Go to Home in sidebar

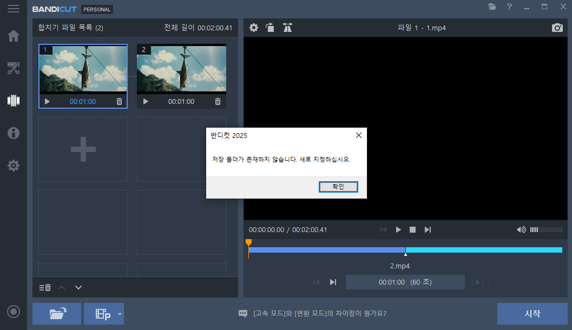point(14,36)
